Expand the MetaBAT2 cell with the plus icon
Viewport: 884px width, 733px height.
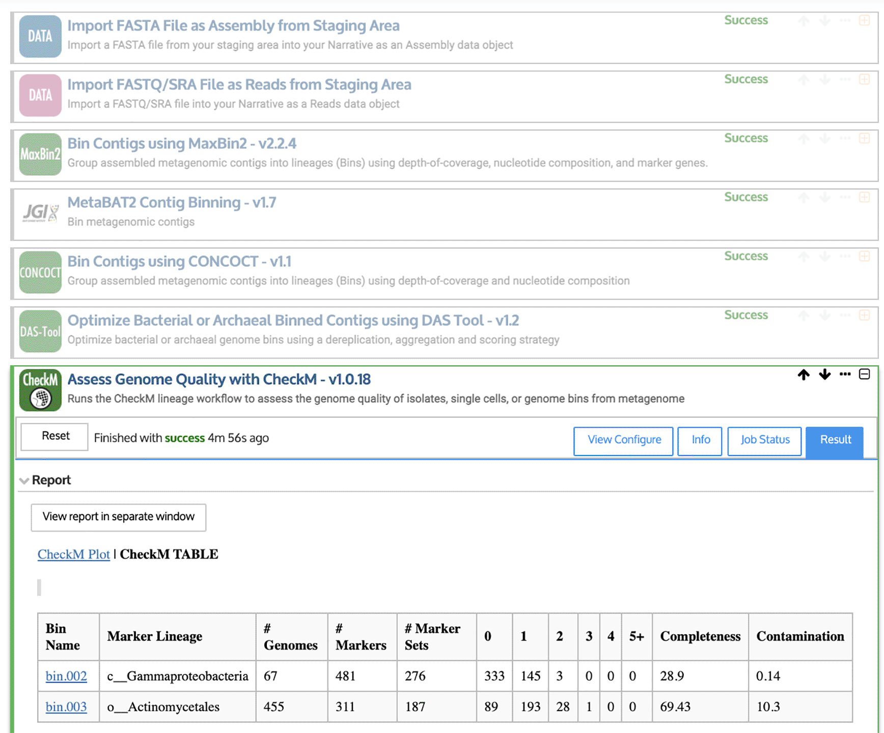pos(864,197)
